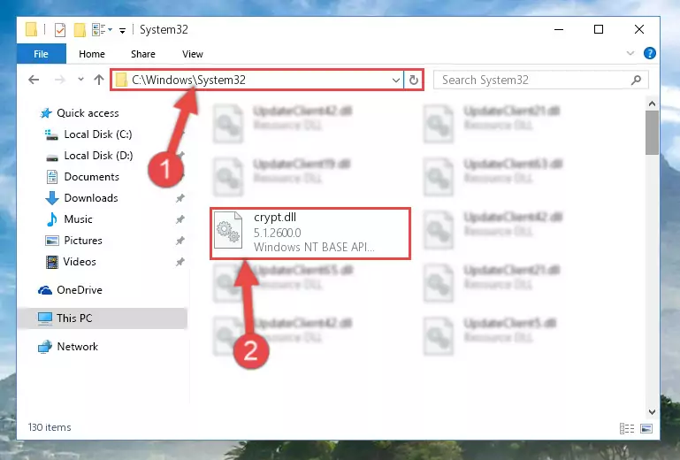The width and height of the screenshot is (680, 460).
Task: Open Pictures in the sidebar
Action: pos(83,241)
